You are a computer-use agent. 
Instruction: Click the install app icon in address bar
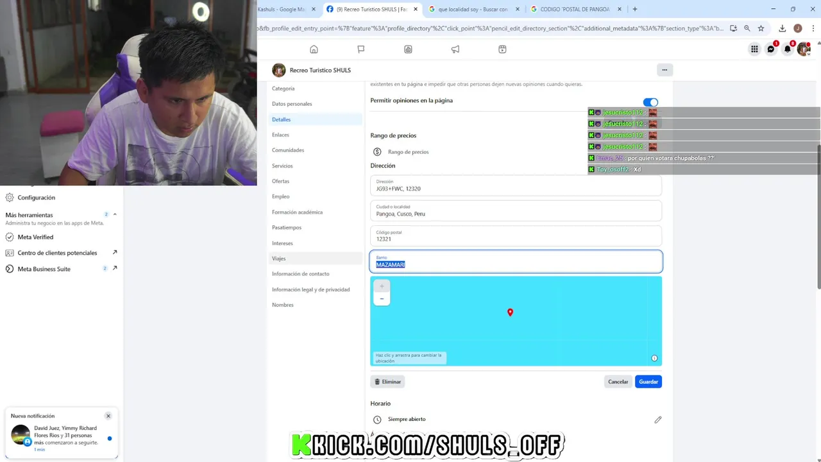click(x=733, y=28)
